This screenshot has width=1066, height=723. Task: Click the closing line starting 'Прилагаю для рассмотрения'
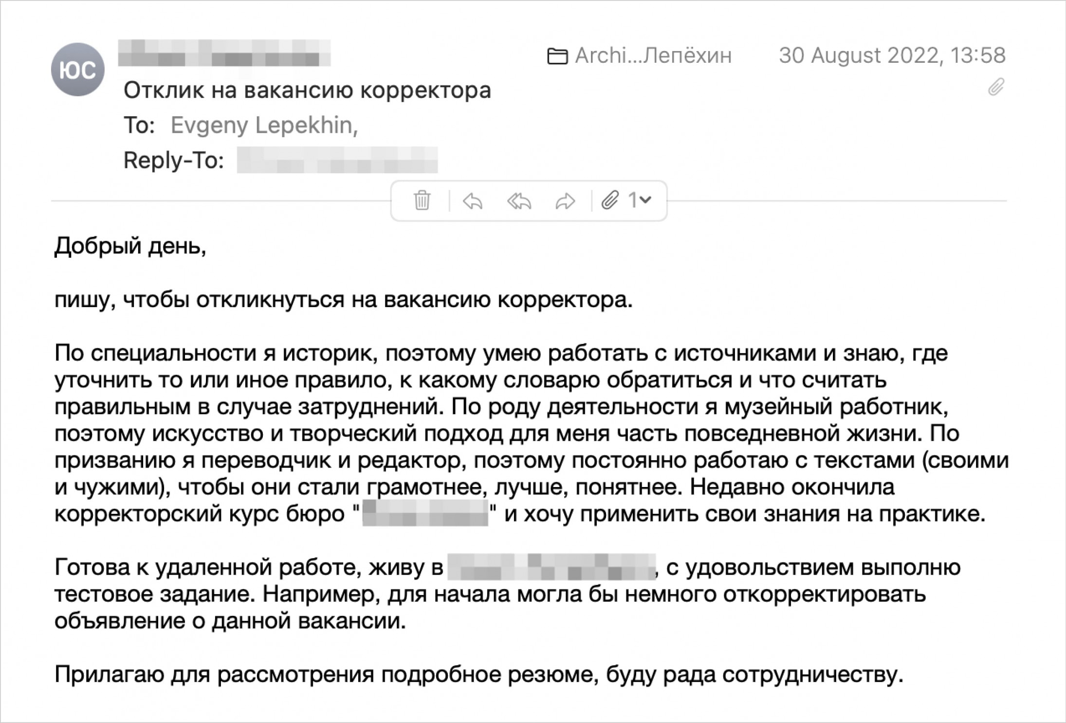point(479,675)
